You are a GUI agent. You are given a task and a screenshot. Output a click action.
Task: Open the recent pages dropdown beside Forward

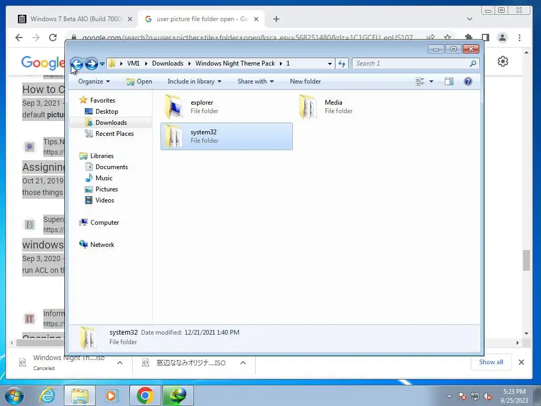[102, 63]
